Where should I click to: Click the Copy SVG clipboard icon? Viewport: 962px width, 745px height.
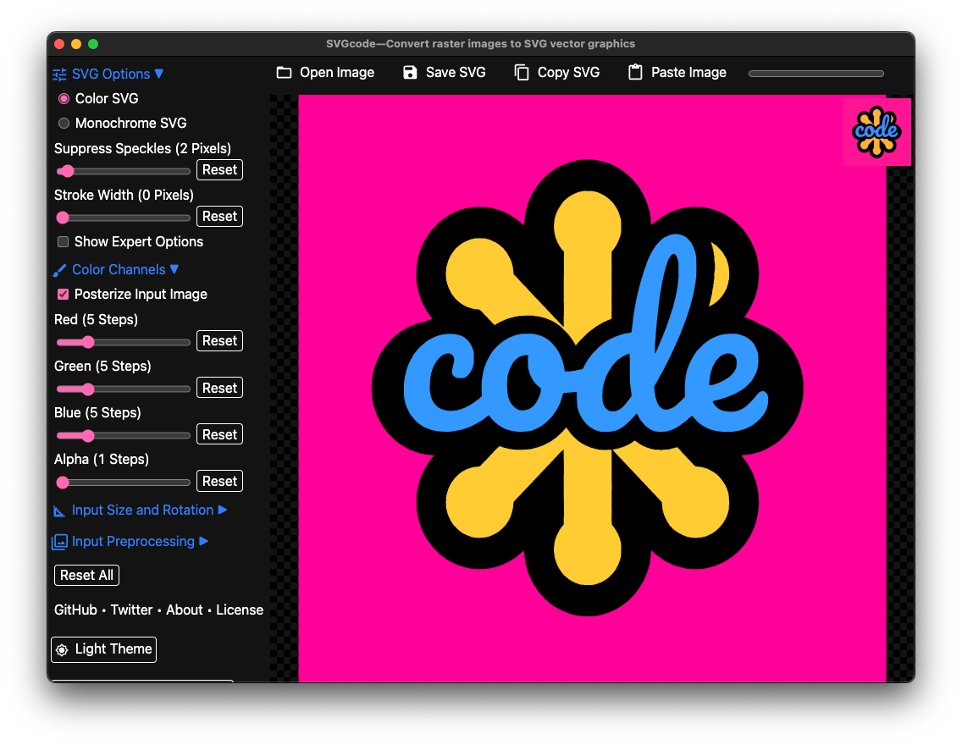point(522,72)
